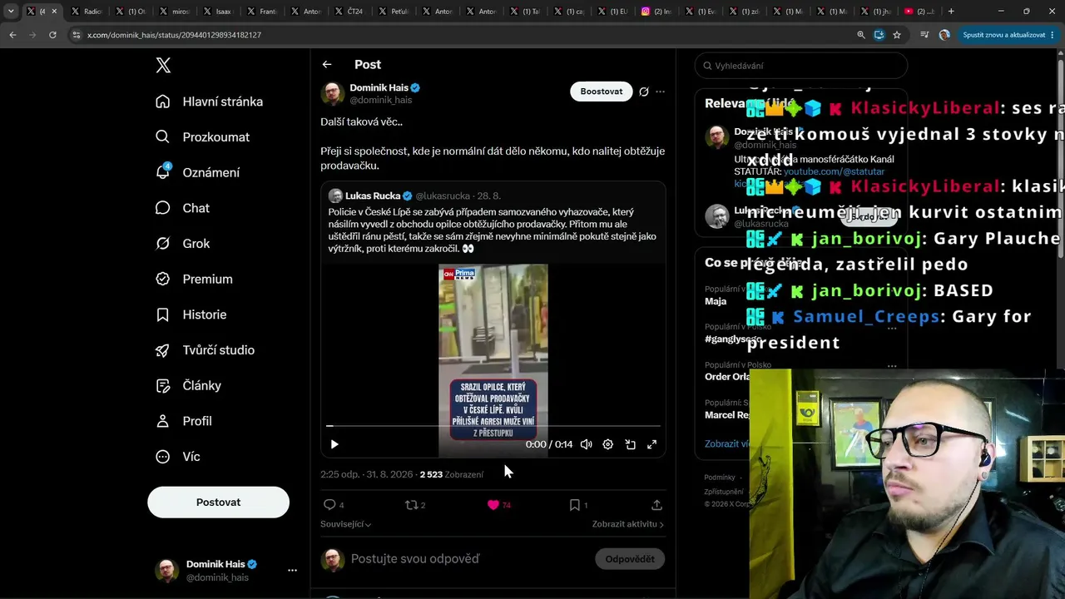Select the Hlavní stránka menu label
1065x599 pixels.
click(x=223, y=101)
